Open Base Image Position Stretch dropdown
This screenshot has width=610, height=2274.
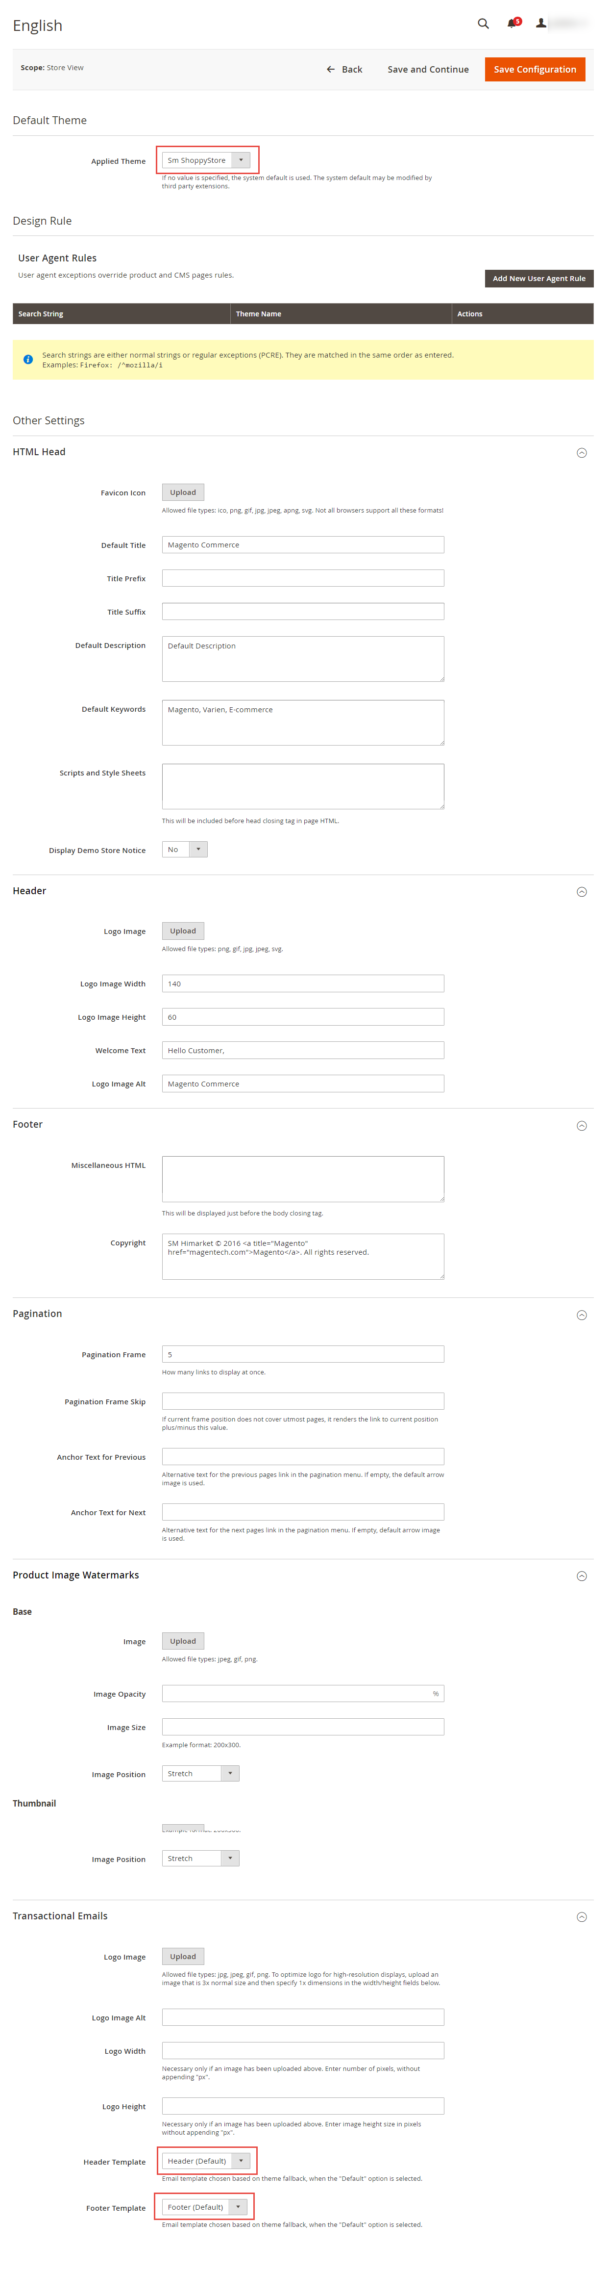click(x=200, y=1774)
